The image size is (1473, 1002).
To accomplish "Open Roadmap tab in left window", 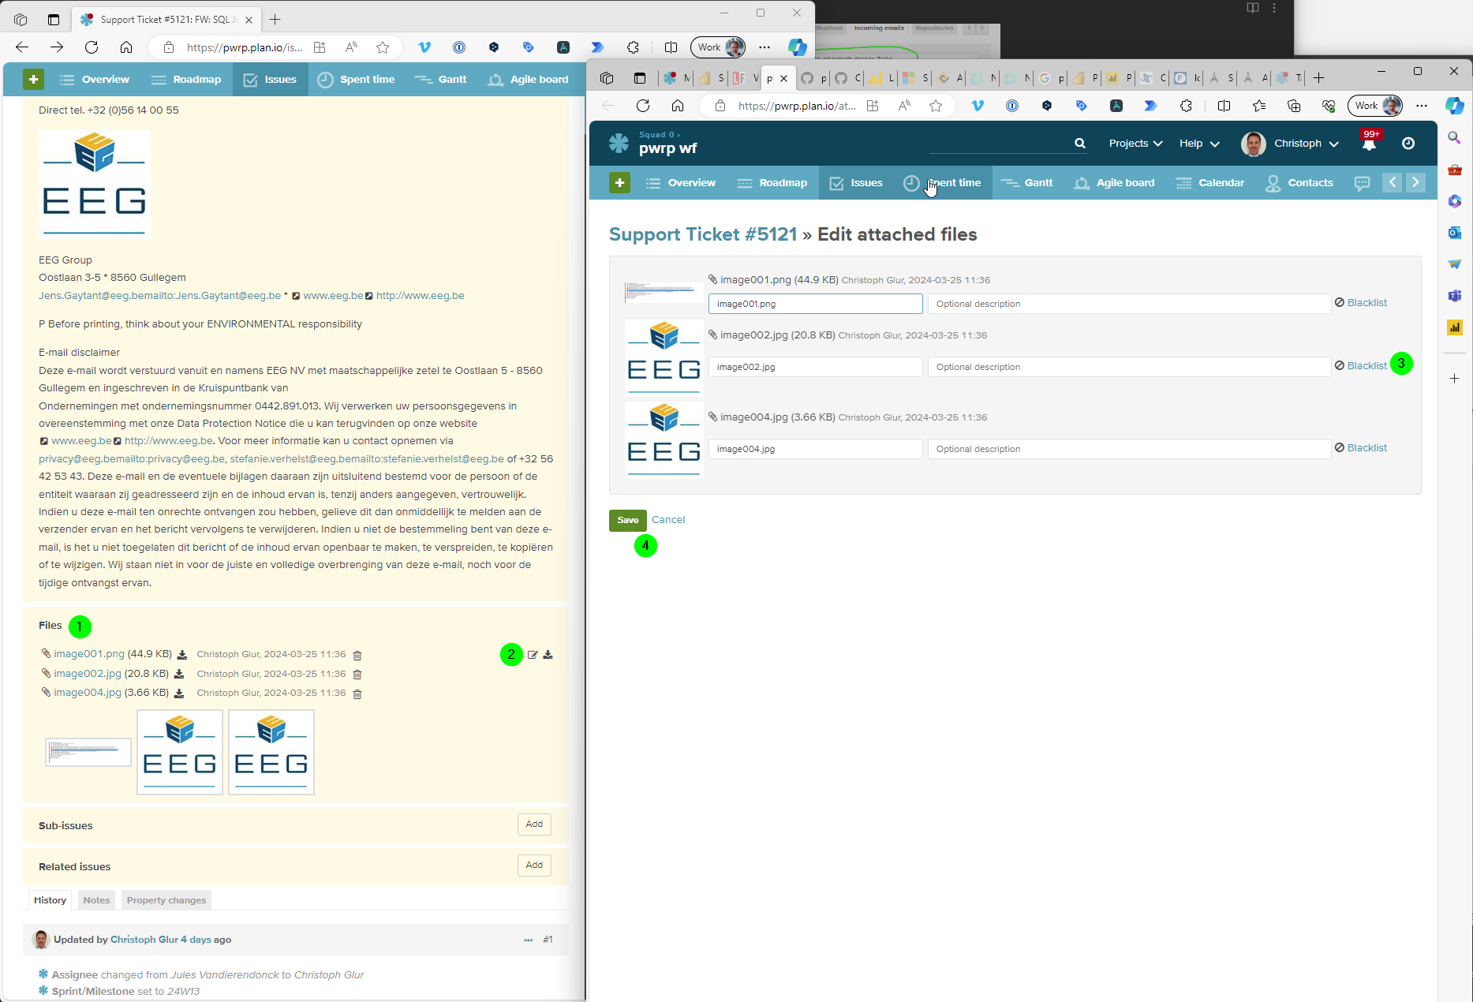I will 186,79.
